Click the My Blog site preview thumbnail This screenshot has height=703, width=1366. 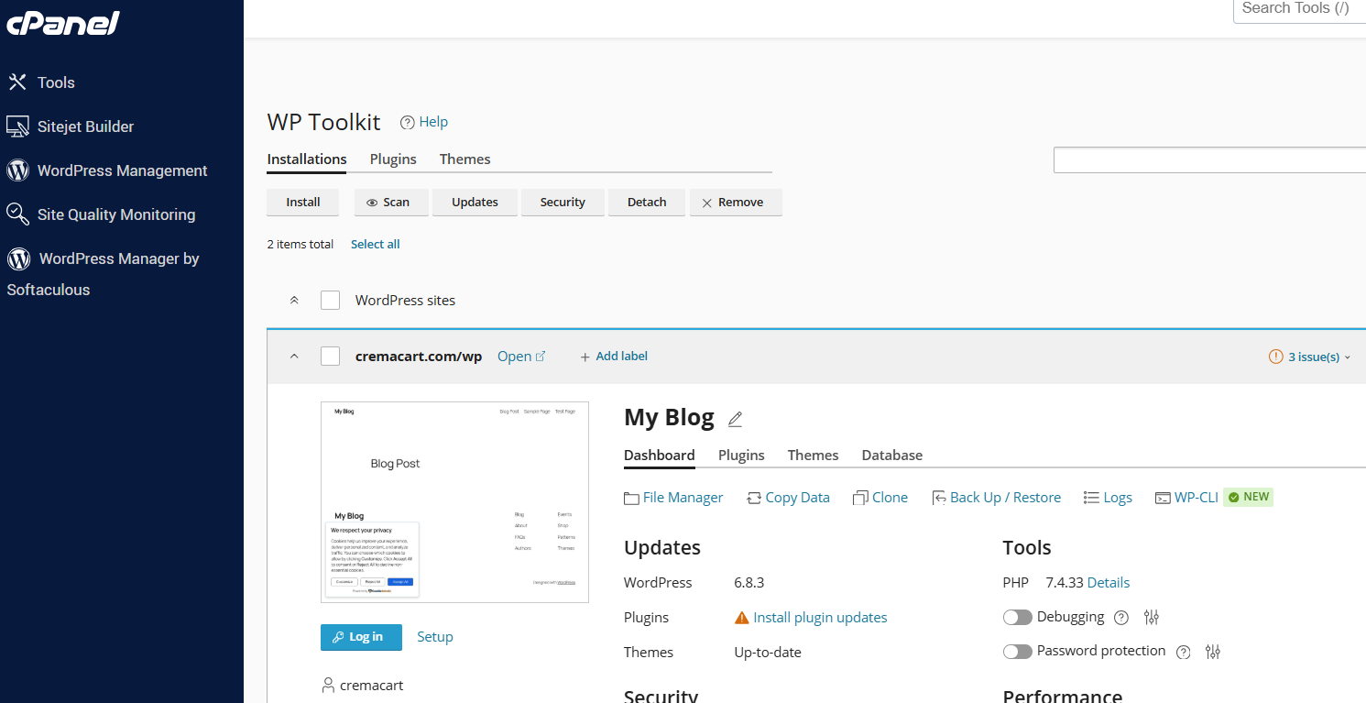point(454,502)
